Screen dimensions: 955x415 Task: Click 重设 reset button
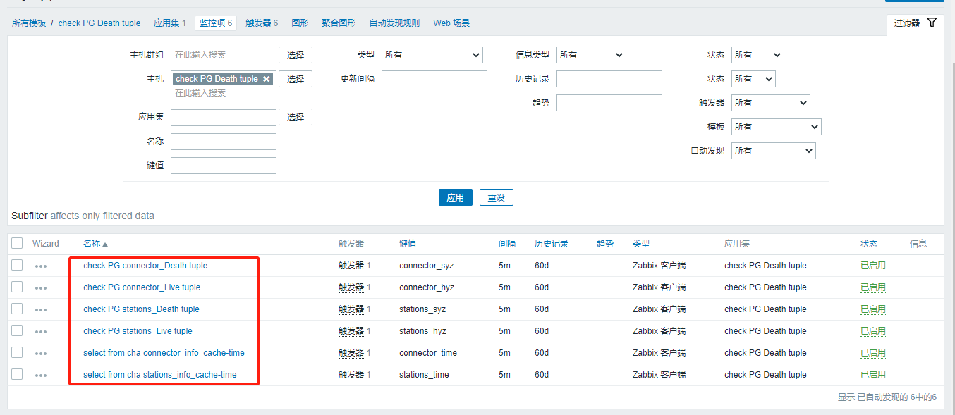coord(497,197)
